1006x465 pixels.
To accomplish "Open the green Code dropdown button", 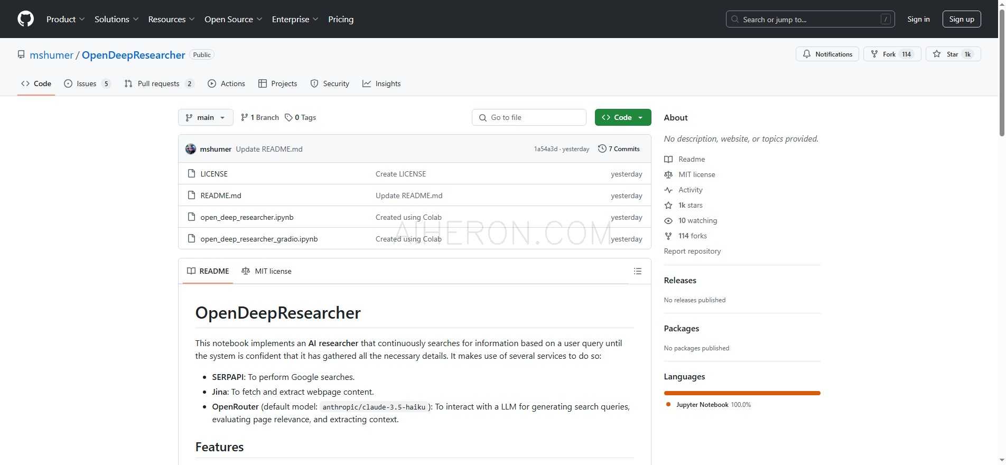I will point(623,117).
